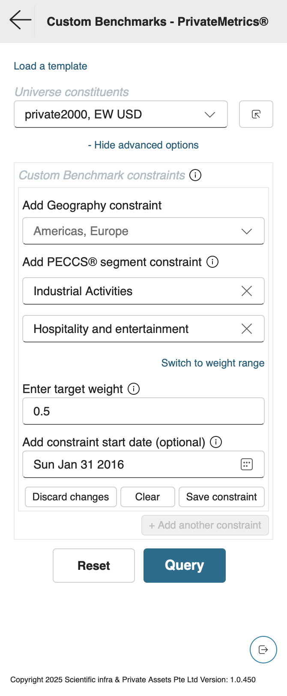The width and height of the screenshot is (287, 696).
Task: Click the Load a template link
Action: [51, 66]
